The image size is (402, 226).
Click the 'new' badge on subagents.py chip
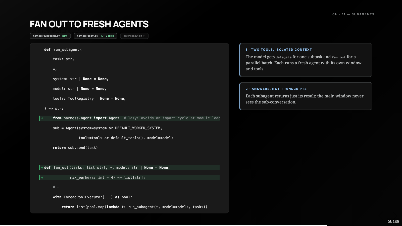(x=65, y=36)
